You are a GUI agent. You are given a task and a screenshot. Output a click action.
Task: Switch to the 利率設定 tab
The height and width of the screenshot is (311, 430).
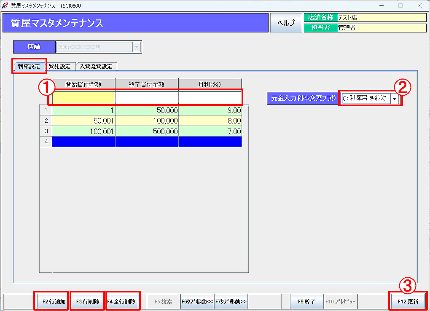tap(29, 67)
